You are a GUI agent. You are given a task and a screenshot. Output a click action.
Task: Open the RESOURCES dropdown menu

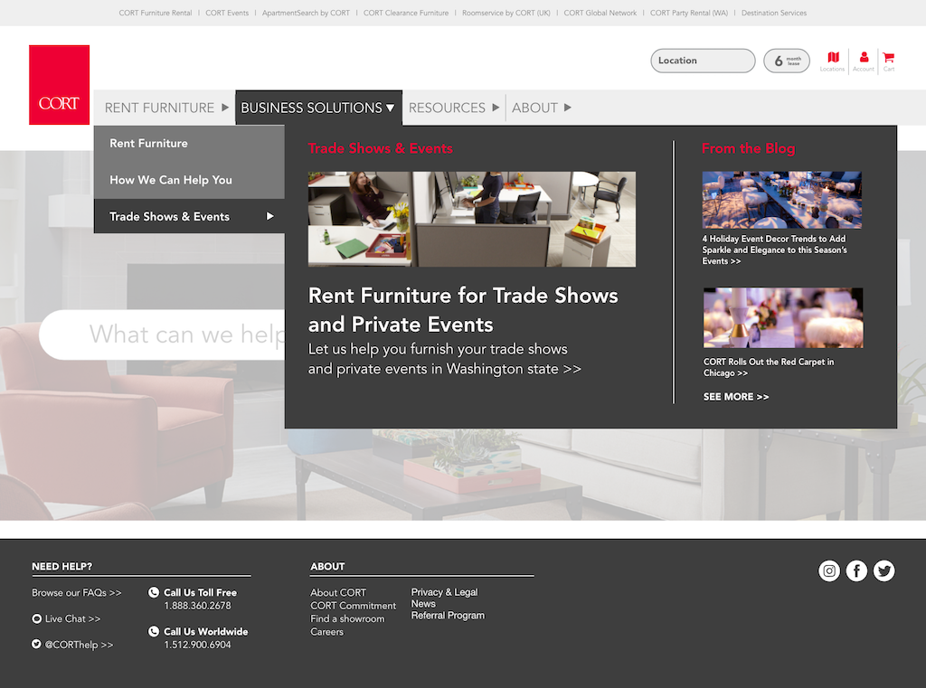[453, 107]
